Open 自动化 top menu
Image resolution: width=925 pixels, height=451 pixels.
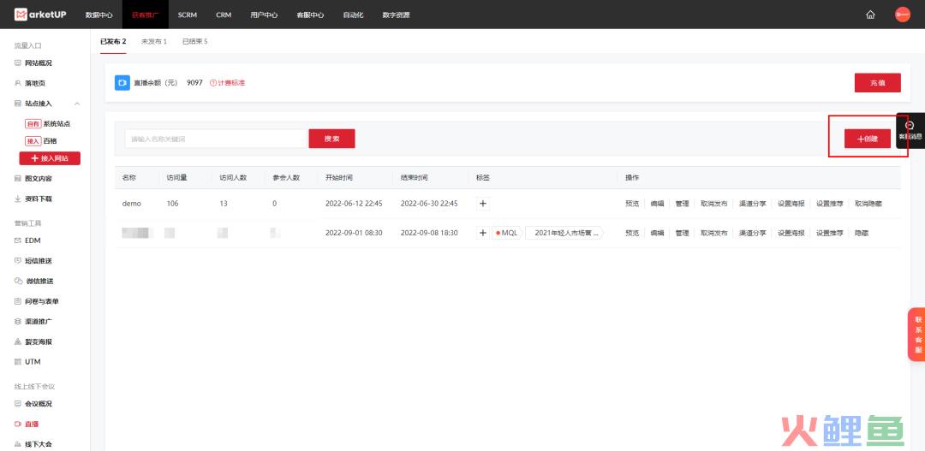[x=354, y=15]
